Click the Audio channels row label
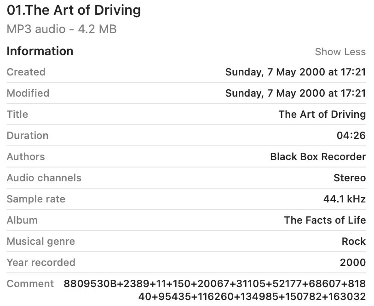374x306 pixels. click(44, 178)
